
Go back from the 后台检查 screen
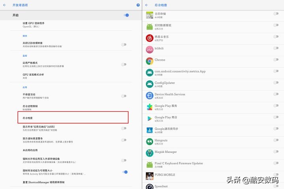tap(146, 5)
